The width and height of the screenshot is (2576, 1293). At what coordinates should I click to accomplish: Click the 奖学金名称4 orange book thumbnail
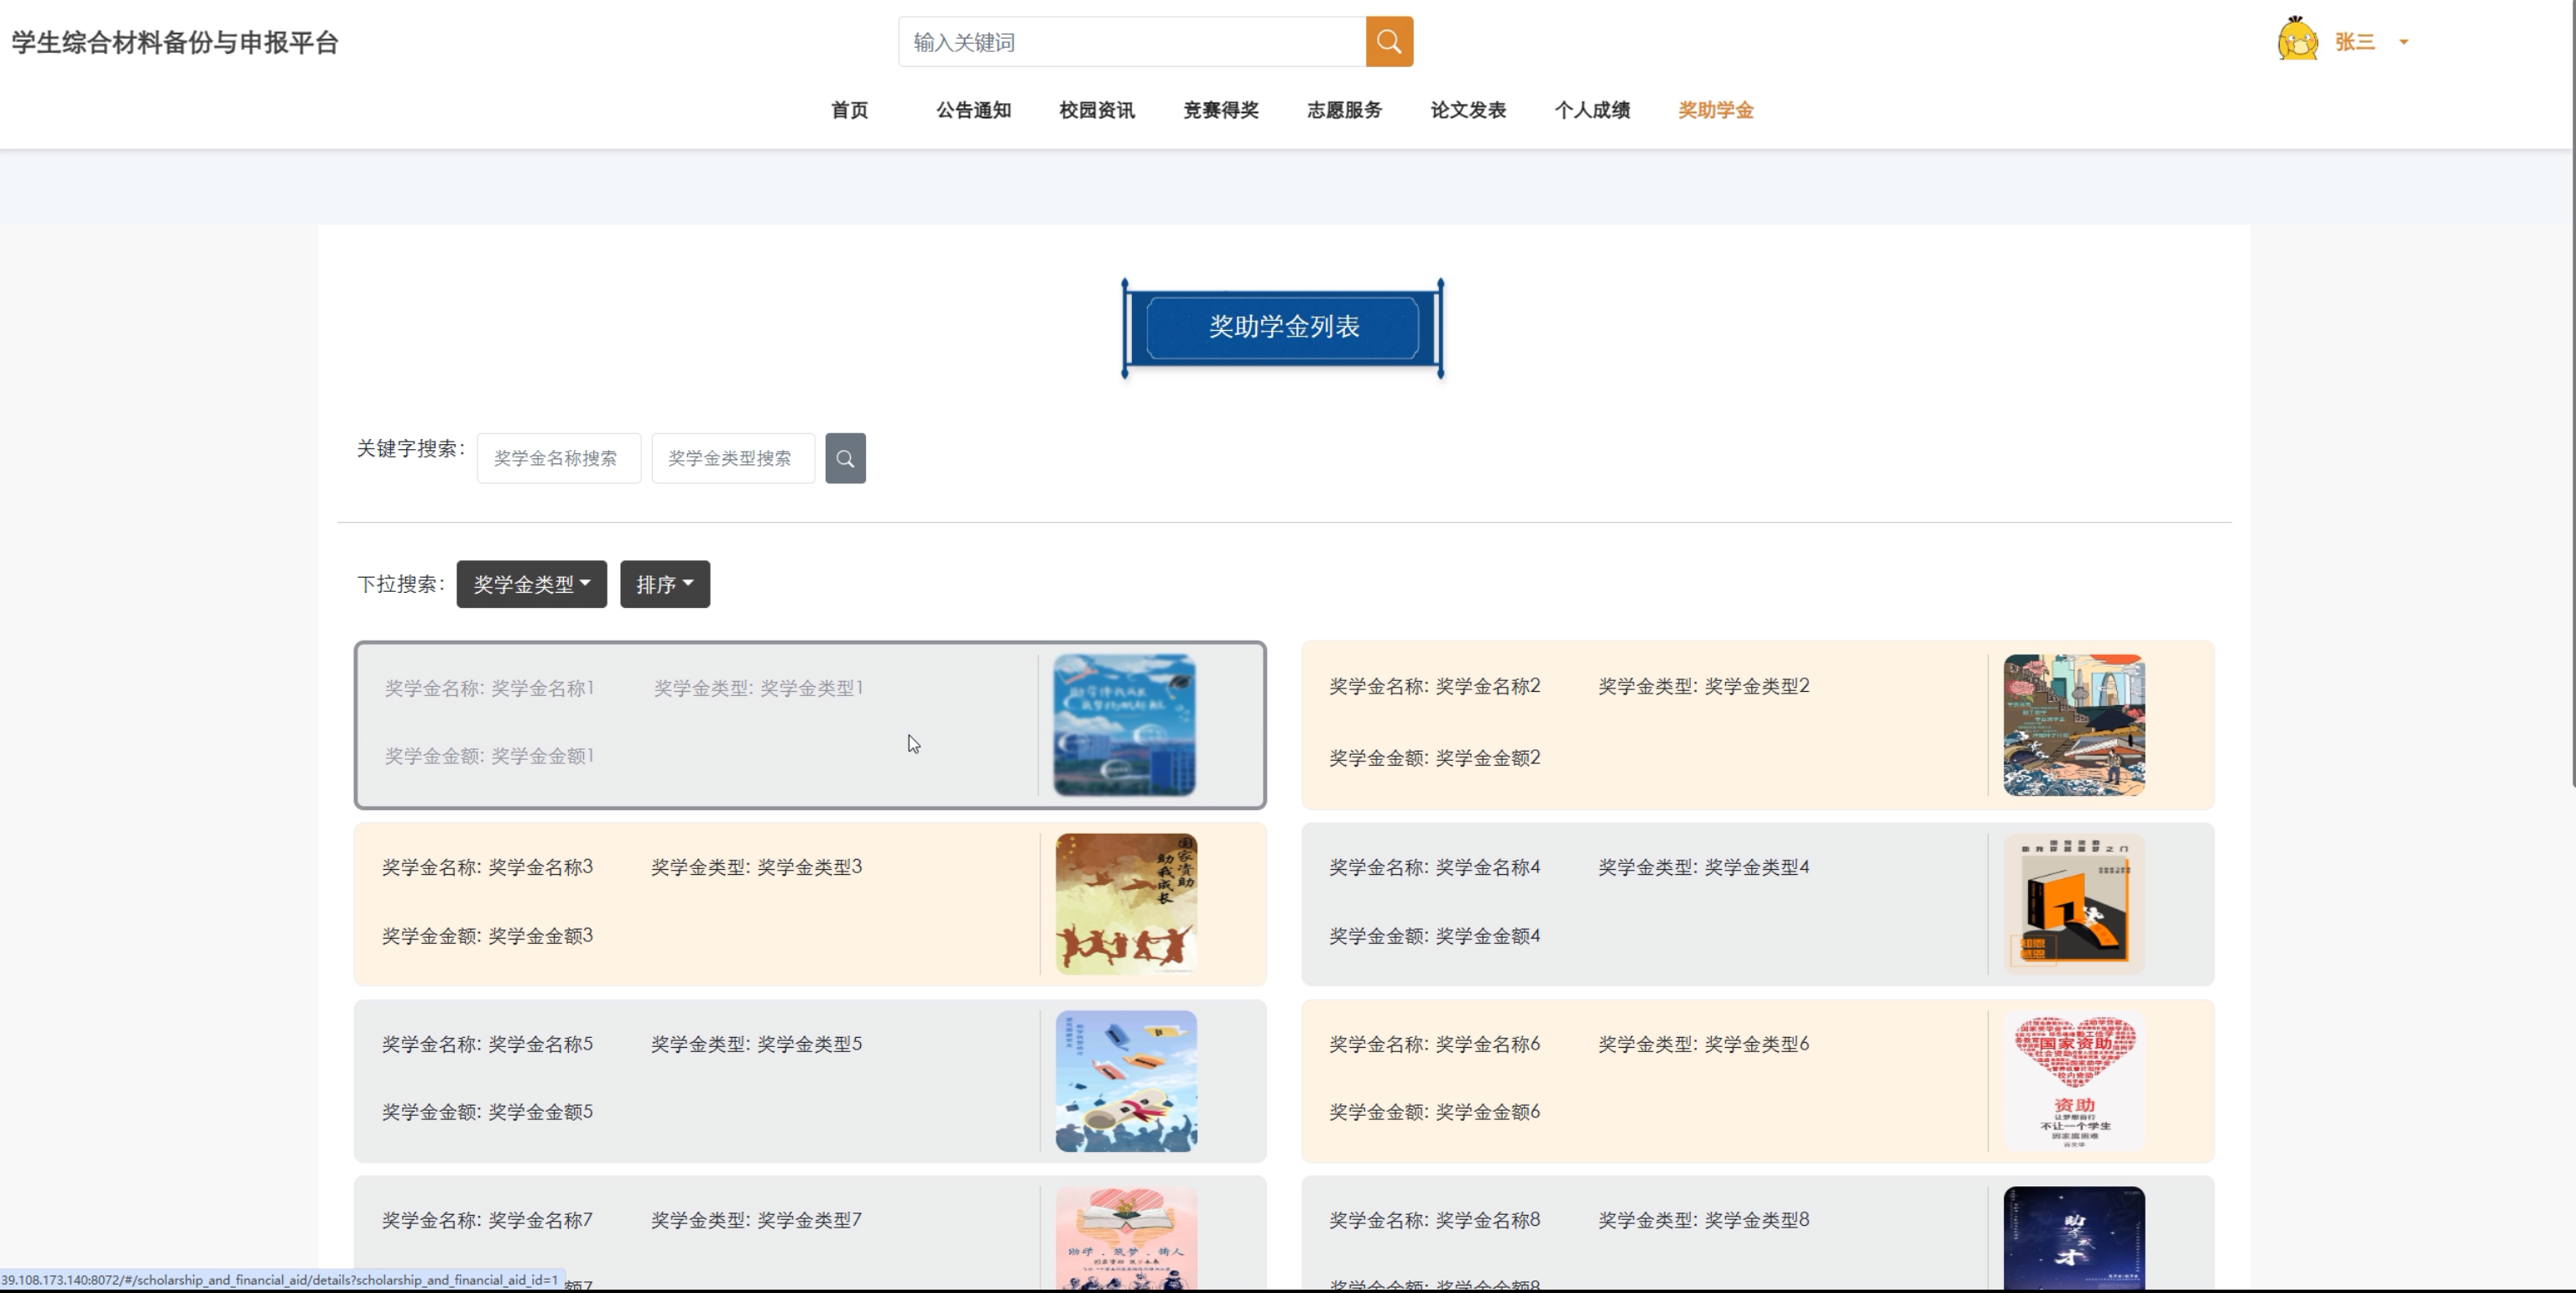click(2073, 903)
